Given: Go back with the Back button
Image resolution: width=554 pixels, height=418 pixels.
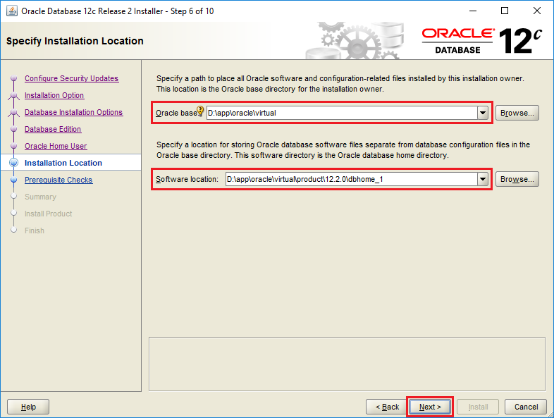Looking at the screenshot, I should [x=387, y=407].
